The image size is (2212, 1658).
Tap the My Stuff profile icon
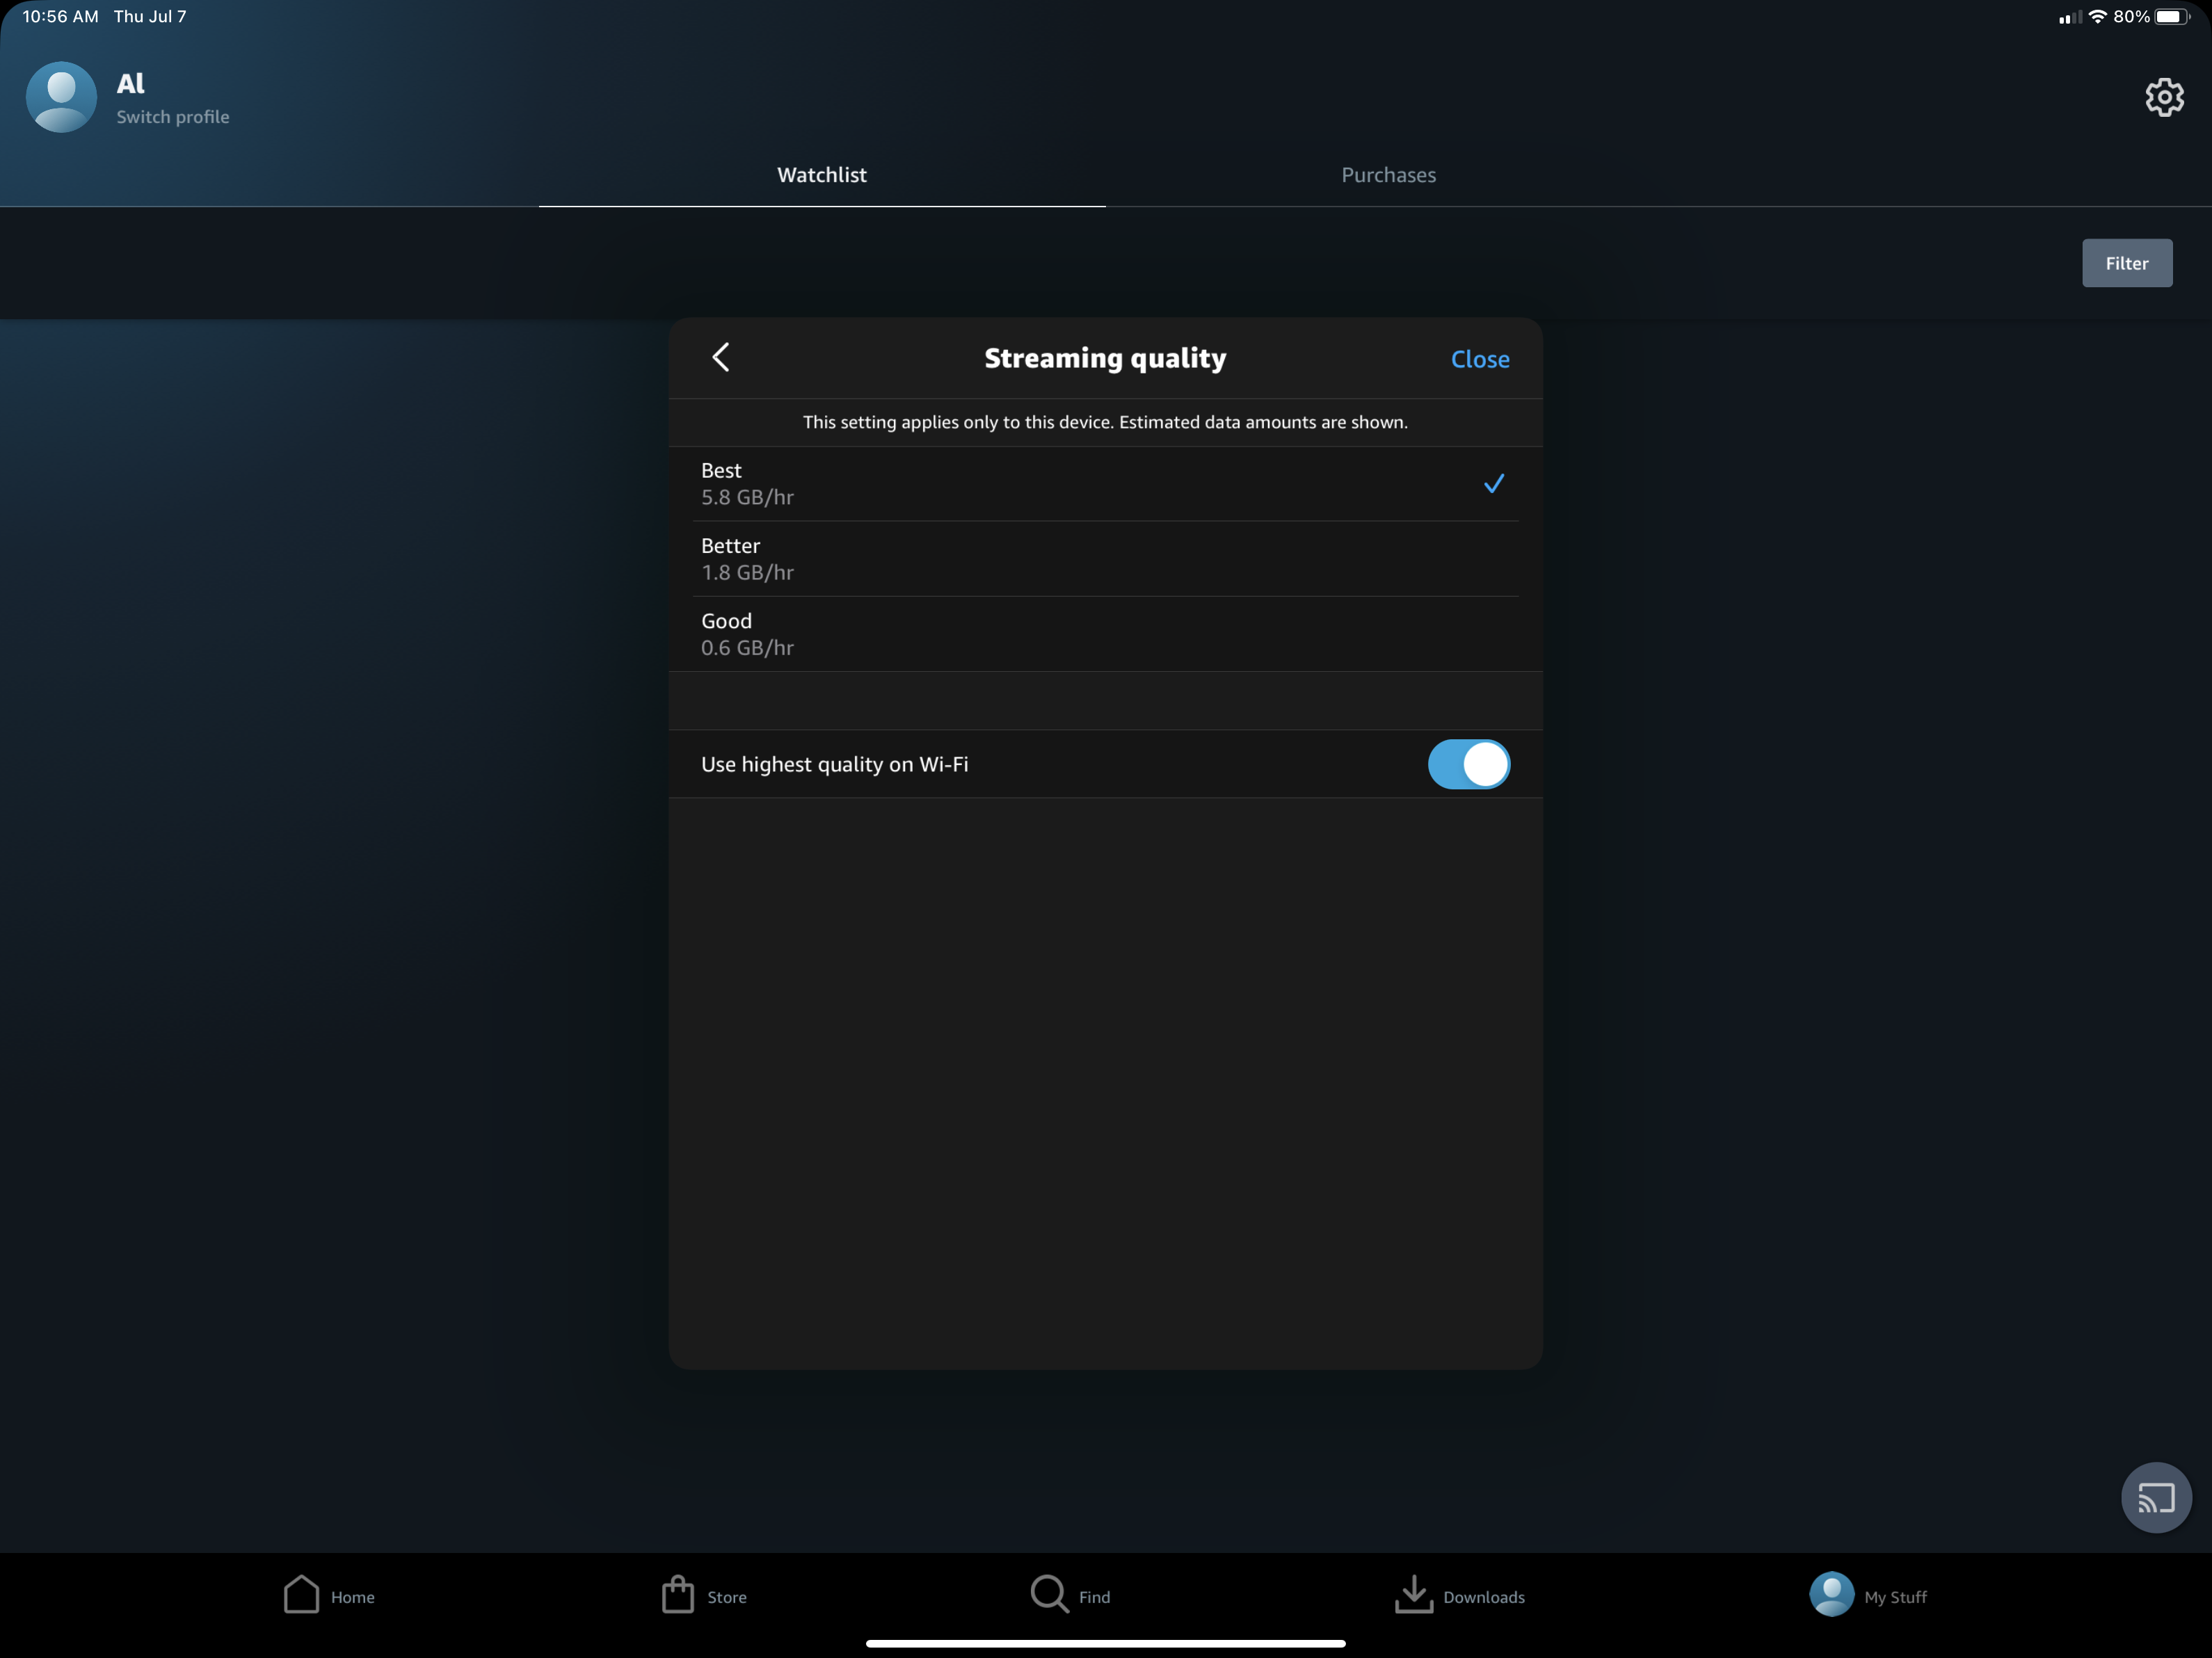coord(1831,1595)
